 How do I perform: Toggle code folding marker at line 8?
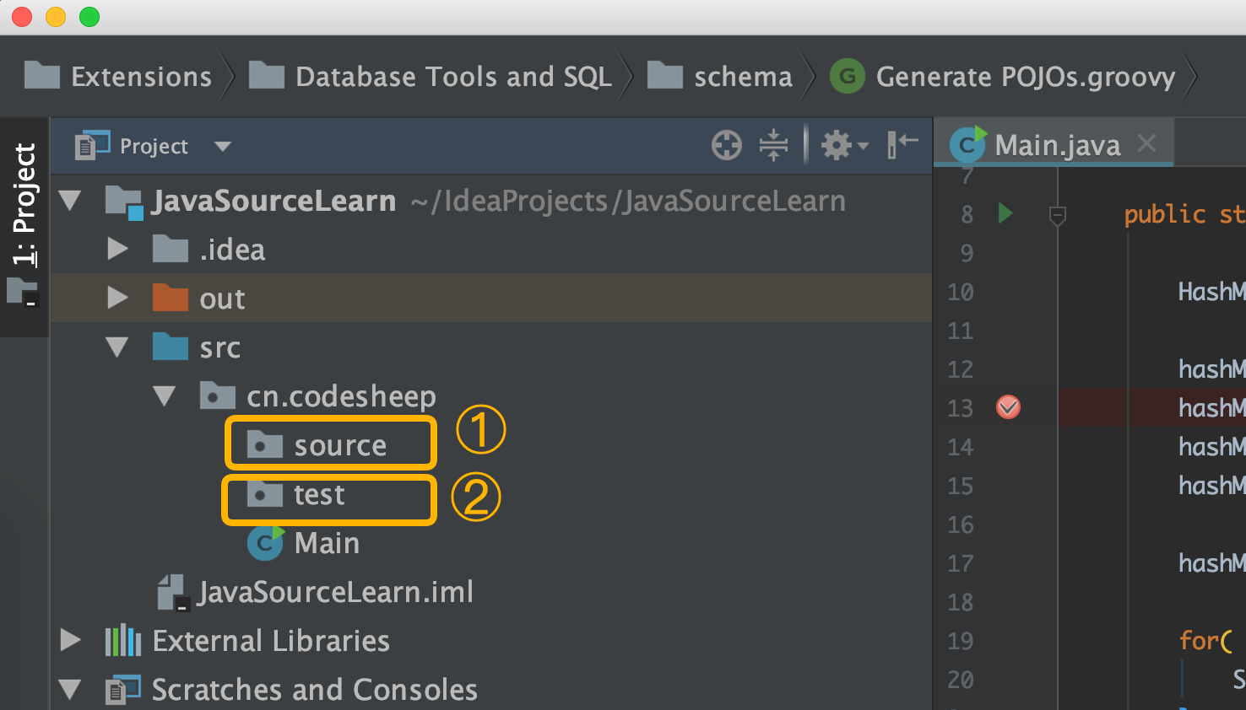(1057, 215)
